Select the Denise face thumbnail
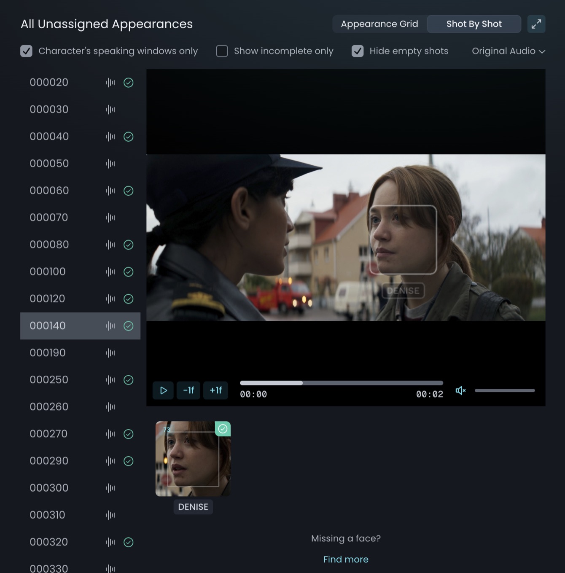The width and height of the screenshot is (565, 573). [x=193, y=459]
